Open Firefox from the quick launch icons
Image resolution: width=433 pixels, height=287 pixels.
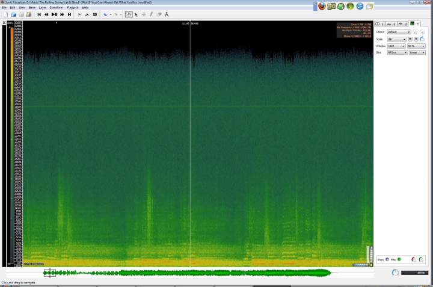pyautogui.click(x=322, y=6)
